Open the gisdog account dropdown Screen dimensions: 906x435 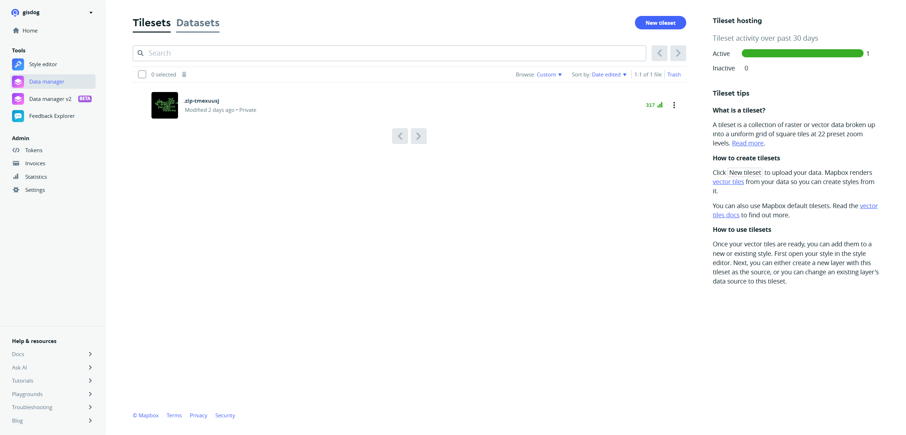click(x=91, y=13)
